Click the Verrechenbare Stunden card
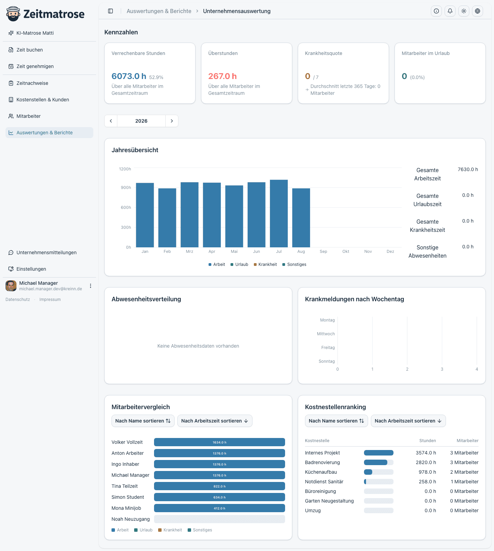494x551 pixels. pyautogui.click(x=150, y=73)
